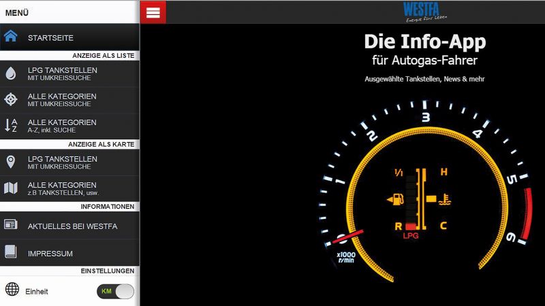Open LPG Tankstellen under Anzeige als Liste
The image size is (545, 306).
point(69,73)
